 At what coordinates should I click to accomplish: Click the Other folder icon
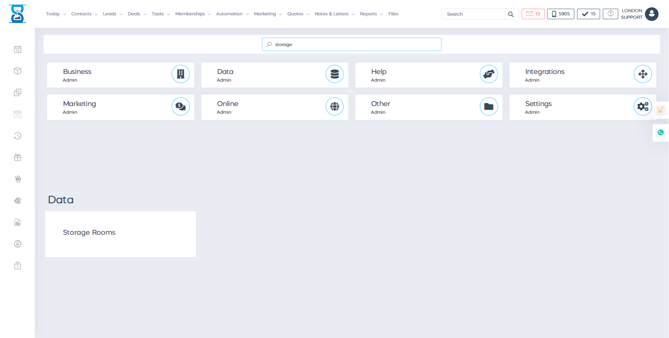point(489,106)
